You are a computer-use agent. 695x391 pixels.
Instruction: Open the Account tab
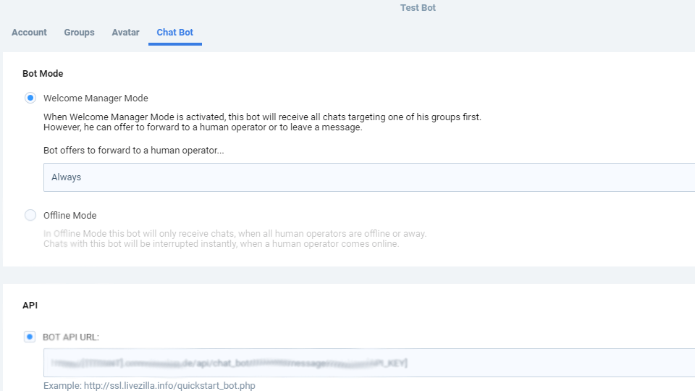pyautogui.click(x=29, y=33)
